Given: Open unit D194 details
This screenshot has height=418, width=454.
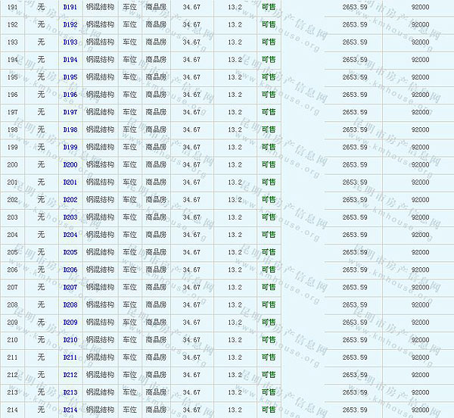Looking at the screenshot, I should [70, 60].
